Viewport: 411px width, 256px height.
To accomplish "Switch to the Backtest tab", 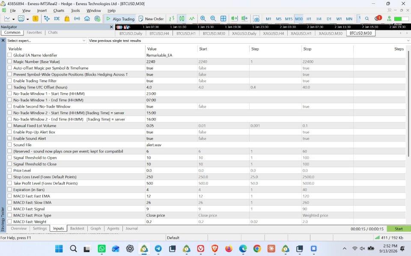I will click(x=77, y=228).
